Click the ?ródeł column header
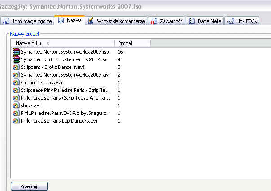The image size is (271, 191). 133,43
